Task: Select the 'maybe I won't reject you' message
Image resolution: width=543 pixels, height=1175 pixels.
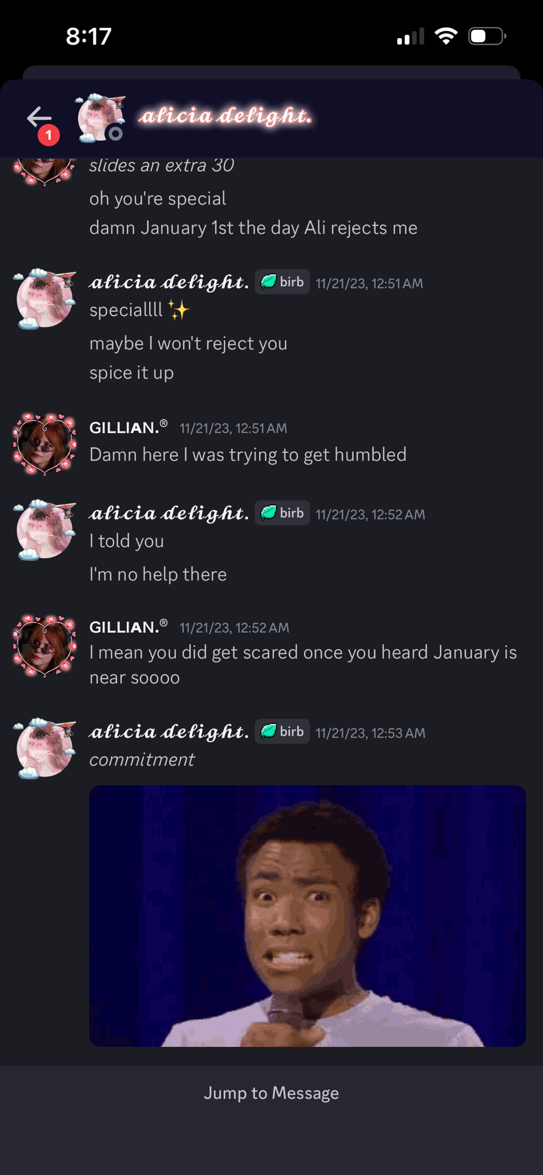Action: 188,343
